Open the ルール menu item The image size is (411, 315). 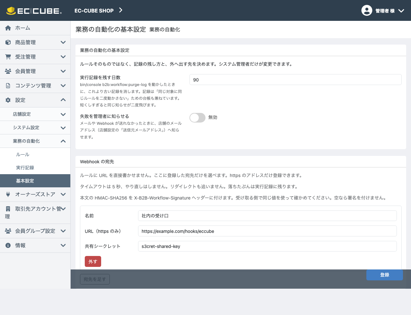coord(35,155)
